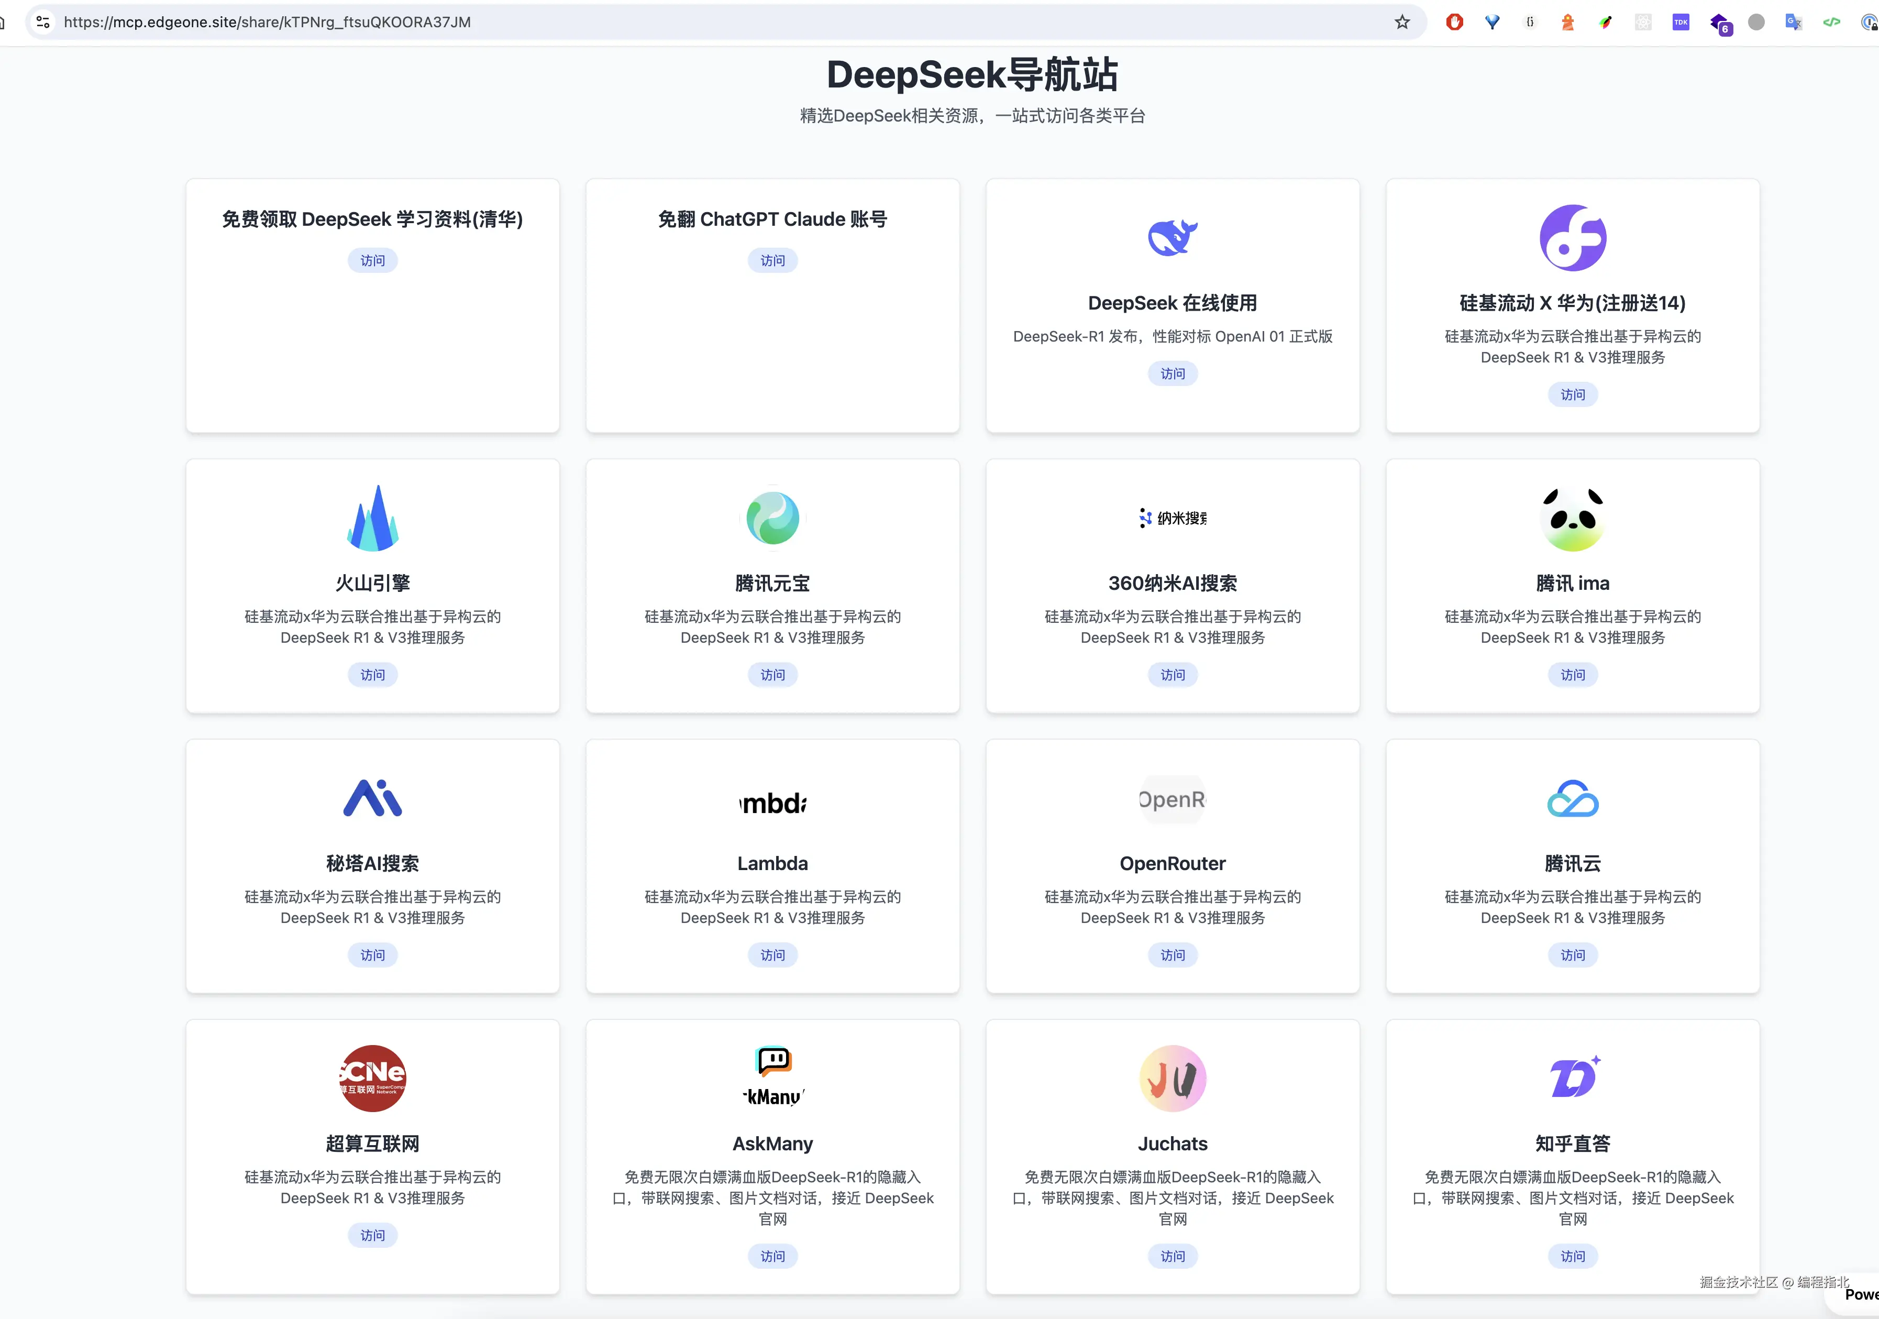The image size is (1879, 1319).
Task: Click 访问 under 免翻 ChatGPT Claude 账号
Action: pyautogui.click(x=772, y=260)
